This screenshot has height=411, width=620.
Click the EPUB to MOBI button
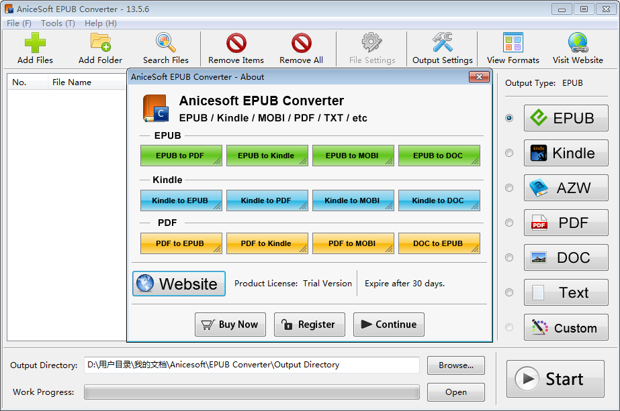353,156
